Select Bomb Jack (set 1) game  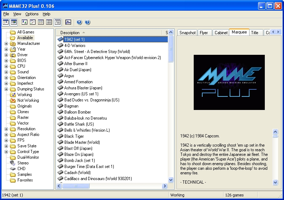(x=79, y=160)
